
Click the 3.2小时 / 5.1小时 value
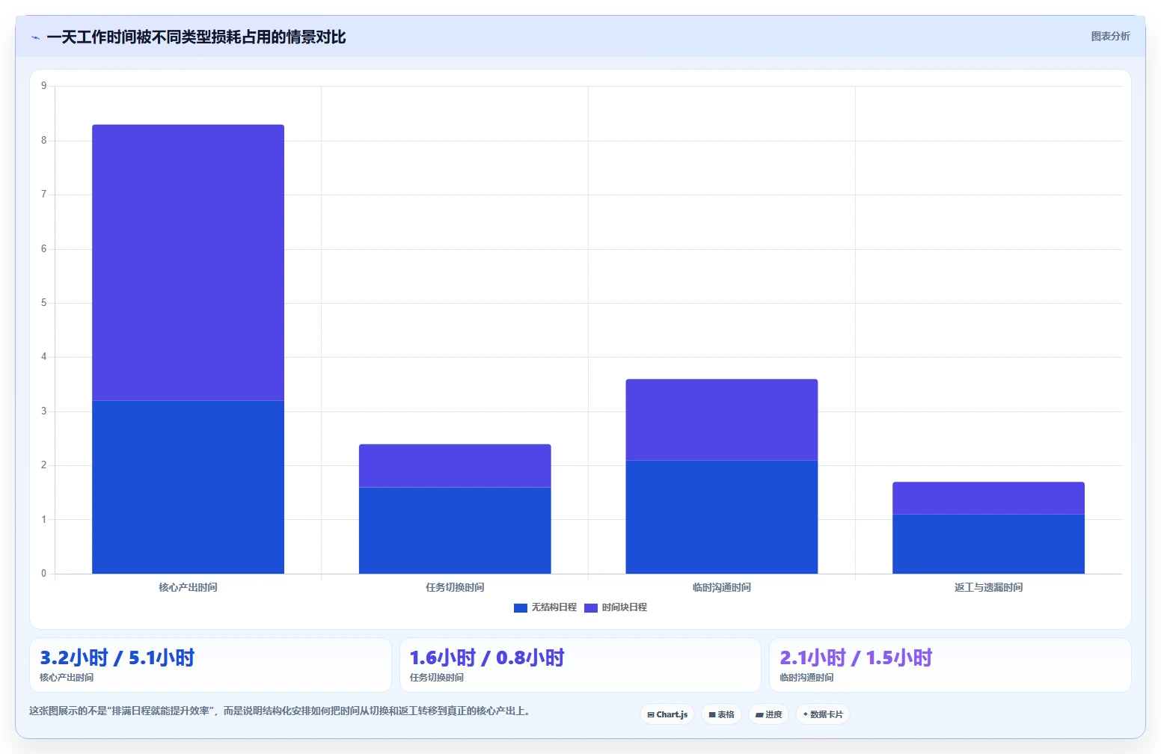117,658
